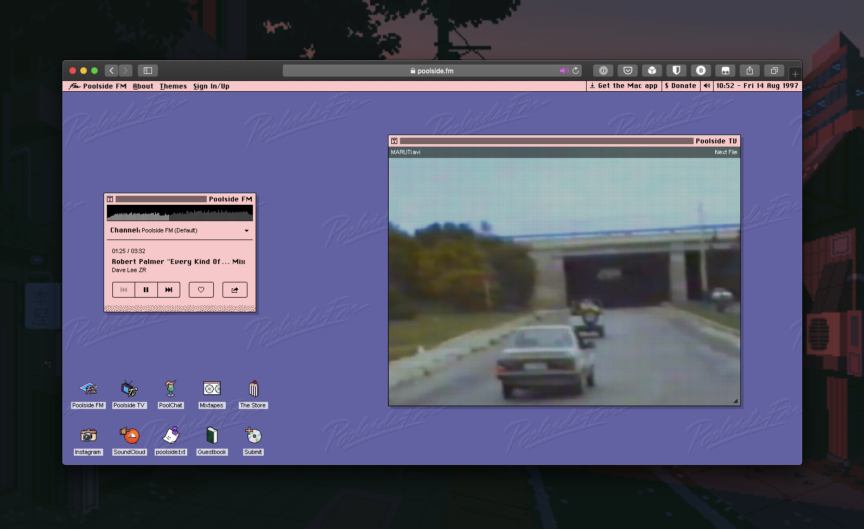Skip to the next track
Viewport: 864px width, 529px height.
[169, 289]
